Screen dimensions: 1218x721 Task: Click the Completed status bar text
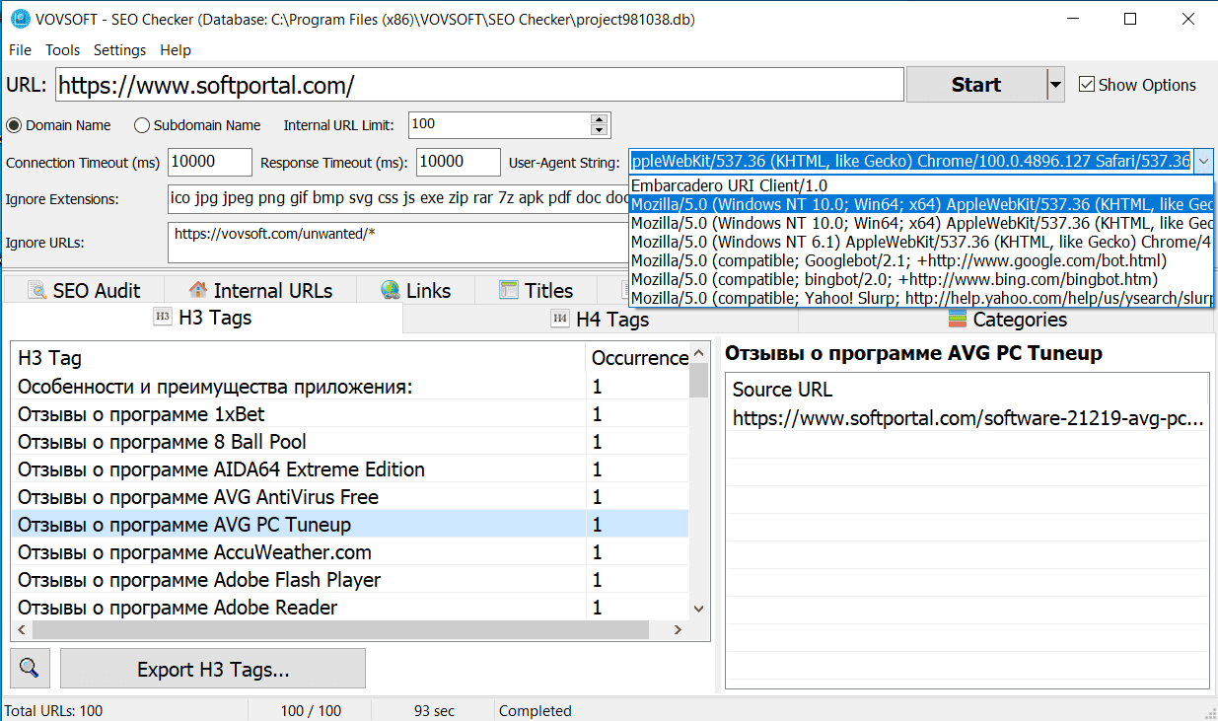[x=535, y=710]
